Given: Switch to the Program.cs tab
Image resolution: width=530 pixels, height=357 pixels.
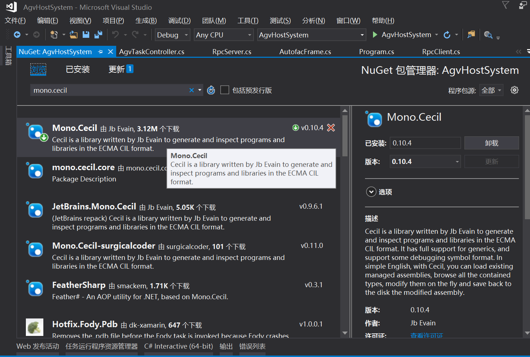Looking at the screenshot, I should (x=376, y=52).
